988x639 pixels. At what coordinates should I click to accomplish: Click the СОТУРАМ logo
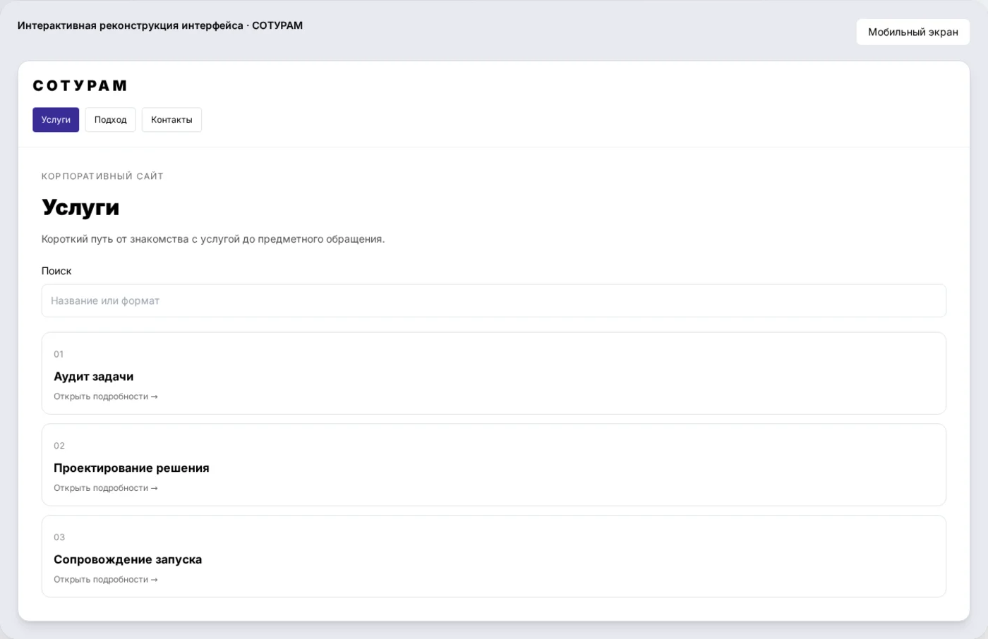coord(80,86)
